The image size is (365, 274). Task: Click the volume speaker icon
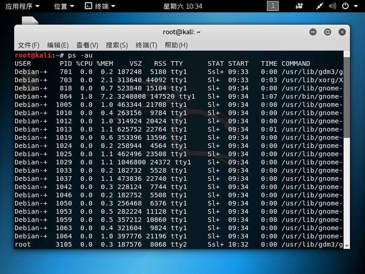[333, 6]
